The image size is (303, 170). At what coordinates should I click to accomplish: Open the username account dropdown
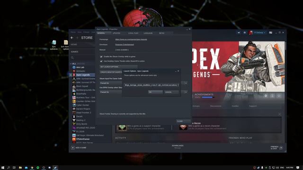(259, 33)
